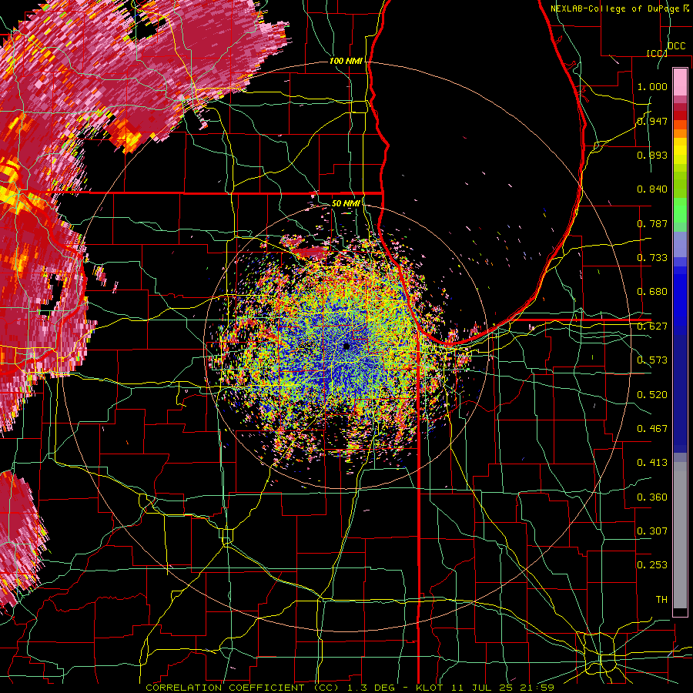The image size is (693, 693).
Task: Click the 1.3 DEG elevation text
Action: [372, 688]
